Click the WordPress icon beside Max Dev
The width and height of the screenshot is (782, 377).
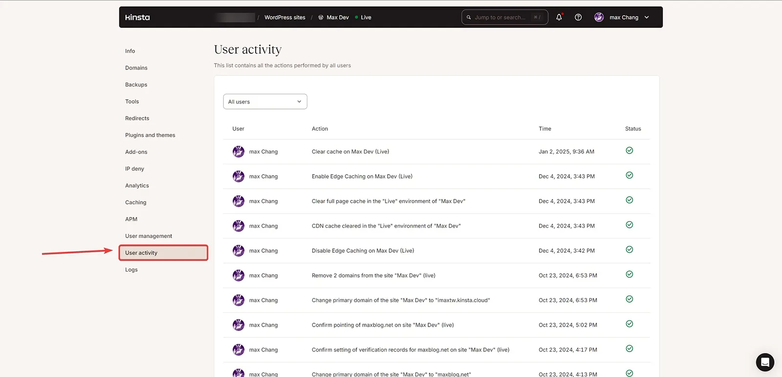[321, 17]
